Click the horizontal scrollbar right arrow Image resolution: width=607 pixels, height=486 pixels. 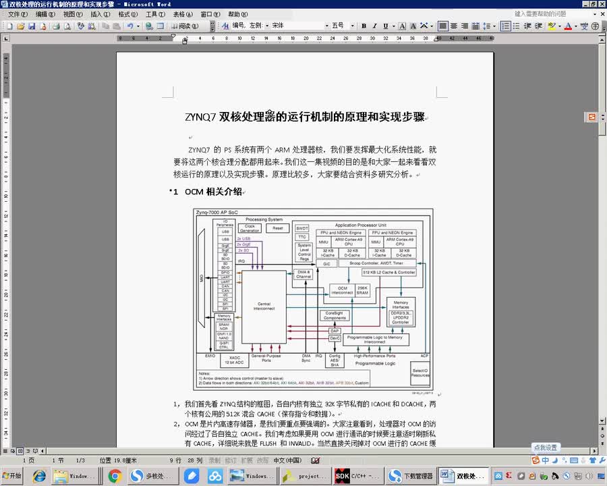click(594, 451)
